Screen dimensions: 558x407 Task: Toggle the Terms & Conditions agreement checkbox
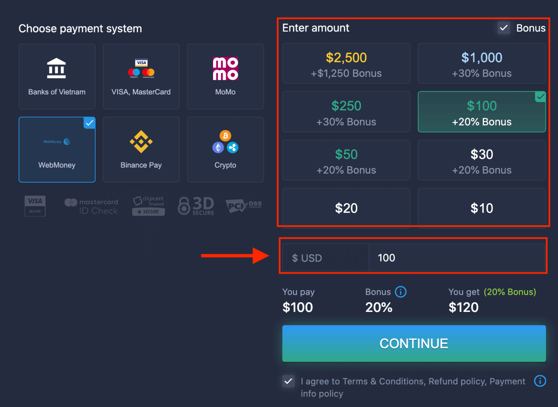pos(288,382)
